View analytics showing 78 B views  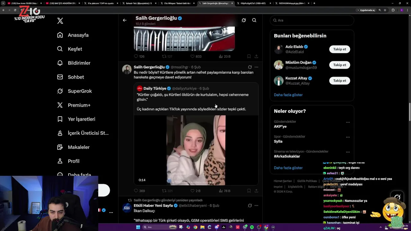[x=224, y=191]
